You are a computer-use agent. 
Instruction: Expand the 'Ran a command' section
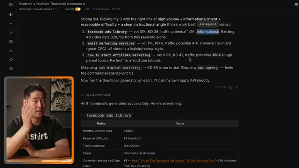96,95
